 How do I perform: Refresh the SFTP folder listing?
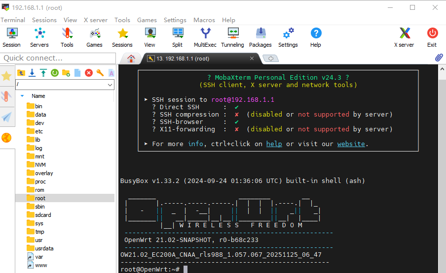click(x=55, y=73)
